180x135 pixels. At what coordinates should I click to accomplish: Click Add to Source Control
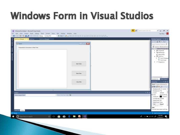point(160,113)
